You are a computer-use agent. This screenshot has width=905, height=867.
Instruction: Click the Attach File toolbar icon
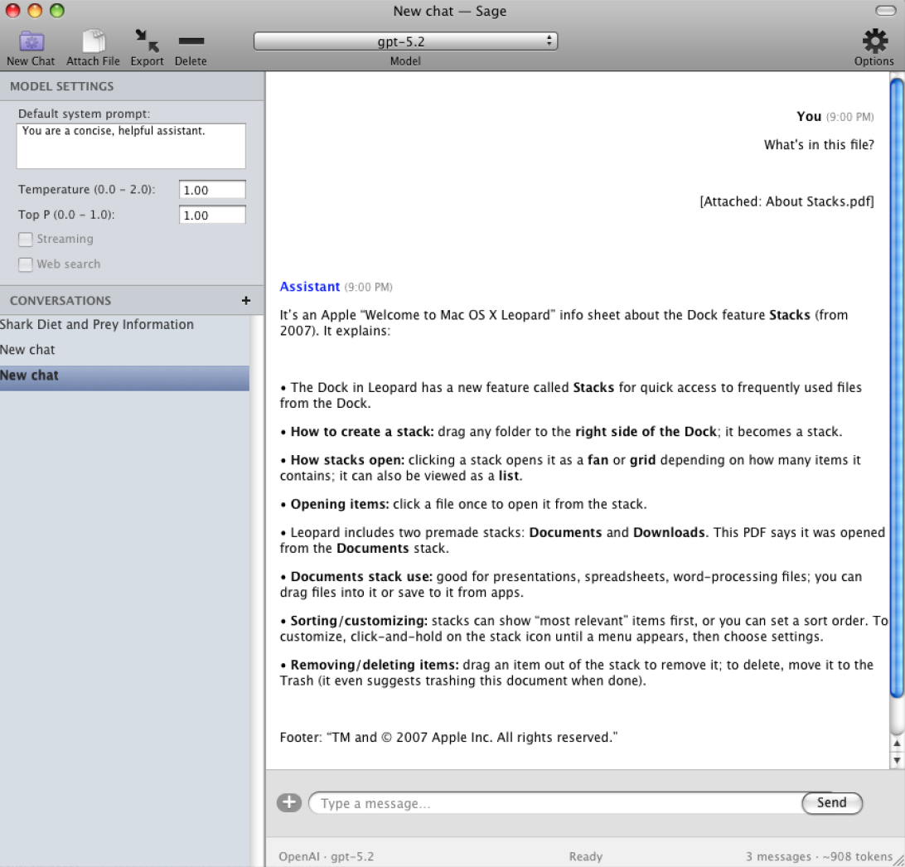tap(93, 41)
